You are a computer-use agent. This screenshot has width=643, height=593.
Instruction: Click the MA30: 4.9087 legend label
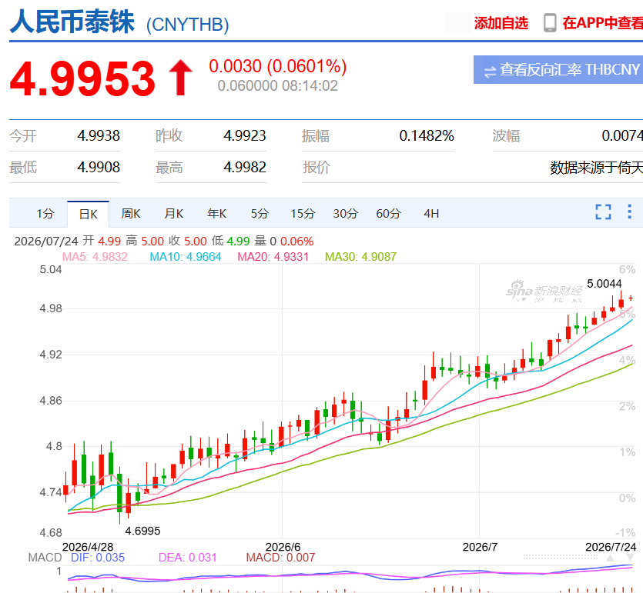click(361, 257)
